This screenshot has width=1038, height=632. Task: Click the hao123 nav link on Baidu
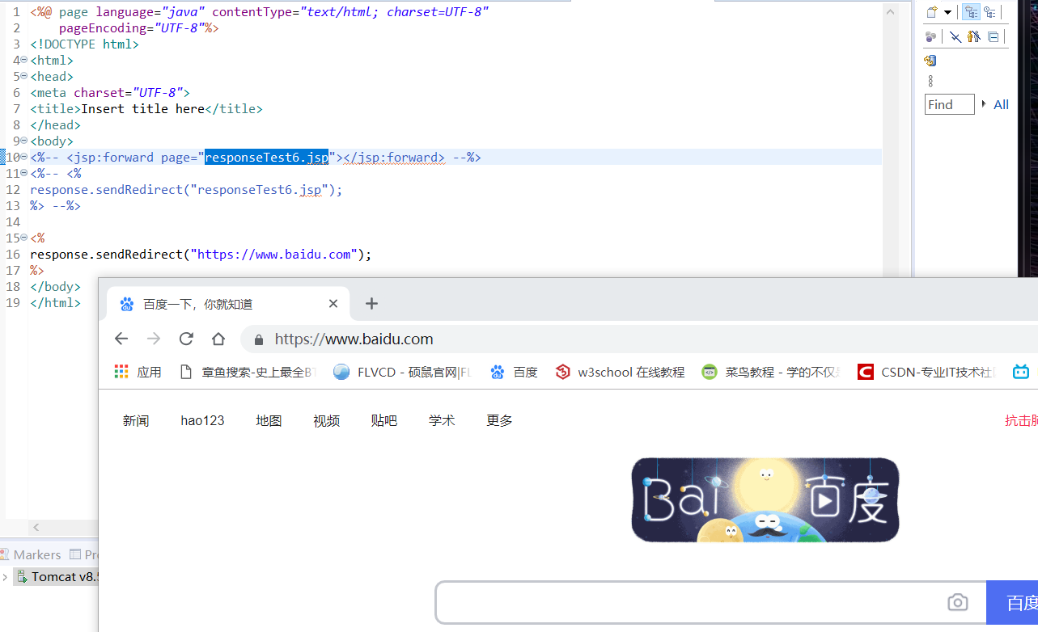click(202, 420)
